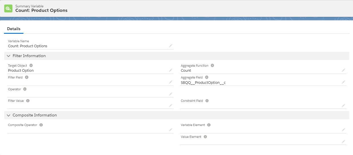Click info icon next to Target Object
This screenshot has width=353, height=155.
31,66
